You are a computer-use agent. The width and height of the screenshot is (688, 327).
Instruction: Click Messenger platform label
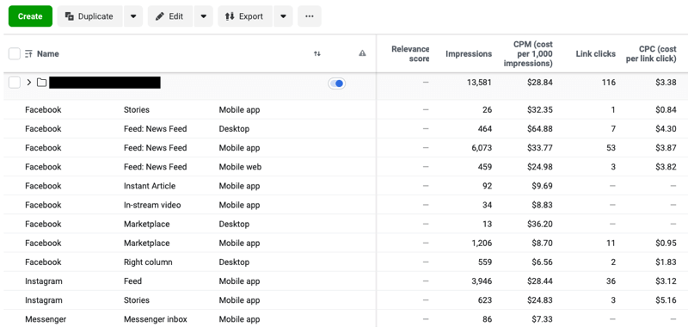click(46, 319)
